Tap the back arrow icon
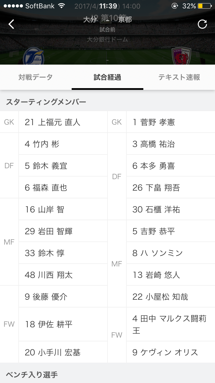215x383 pixels. click(x=11, y=24)
